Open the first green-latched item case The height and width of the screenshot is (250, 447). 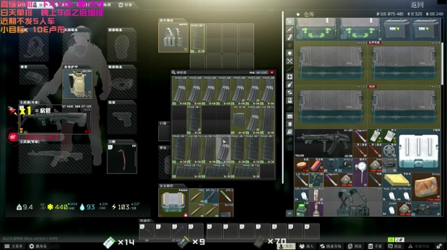coord(317,29)
